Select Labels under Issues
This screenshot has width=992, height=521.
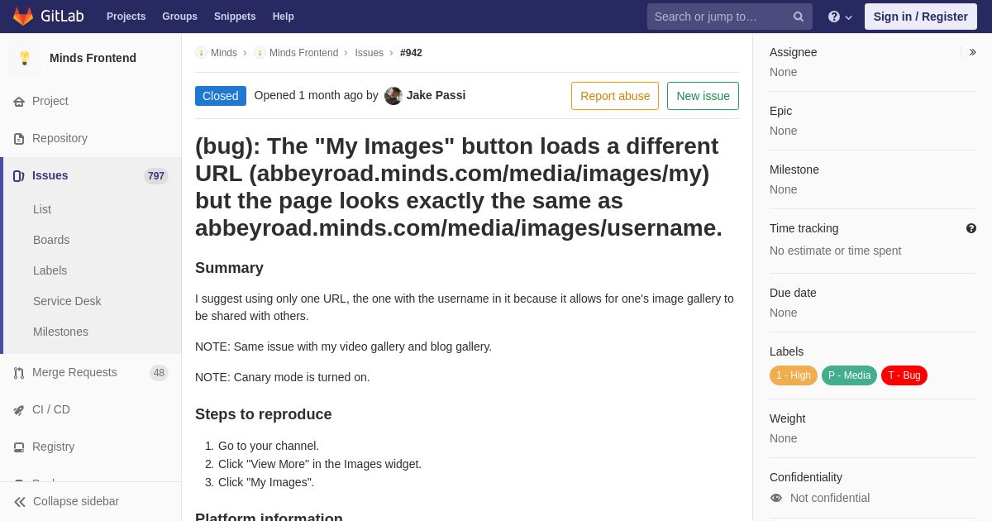(50, 270)
